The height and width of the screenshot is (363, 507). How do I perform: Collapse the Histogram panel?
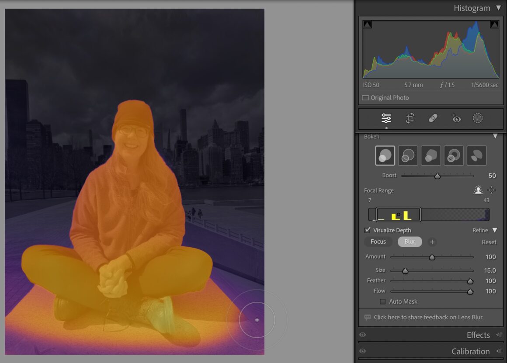coord(498,8)
